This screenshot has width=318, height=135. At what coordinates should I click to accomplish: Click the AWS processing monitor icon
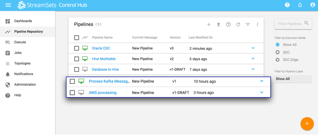click(x=81, y=92)
